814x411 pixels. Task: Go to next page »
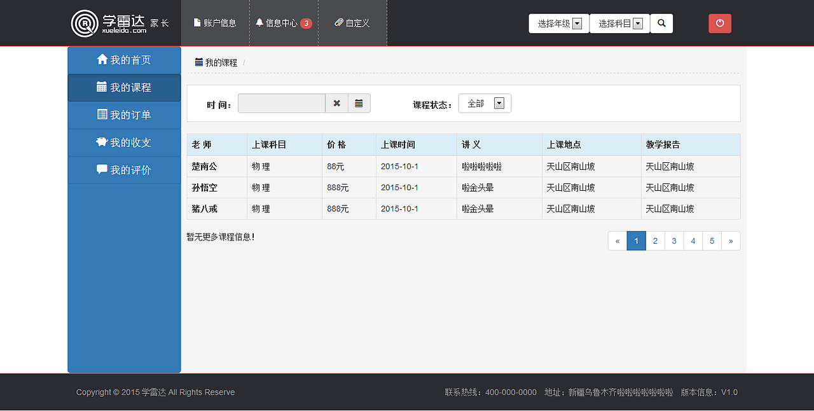[731, 241]
